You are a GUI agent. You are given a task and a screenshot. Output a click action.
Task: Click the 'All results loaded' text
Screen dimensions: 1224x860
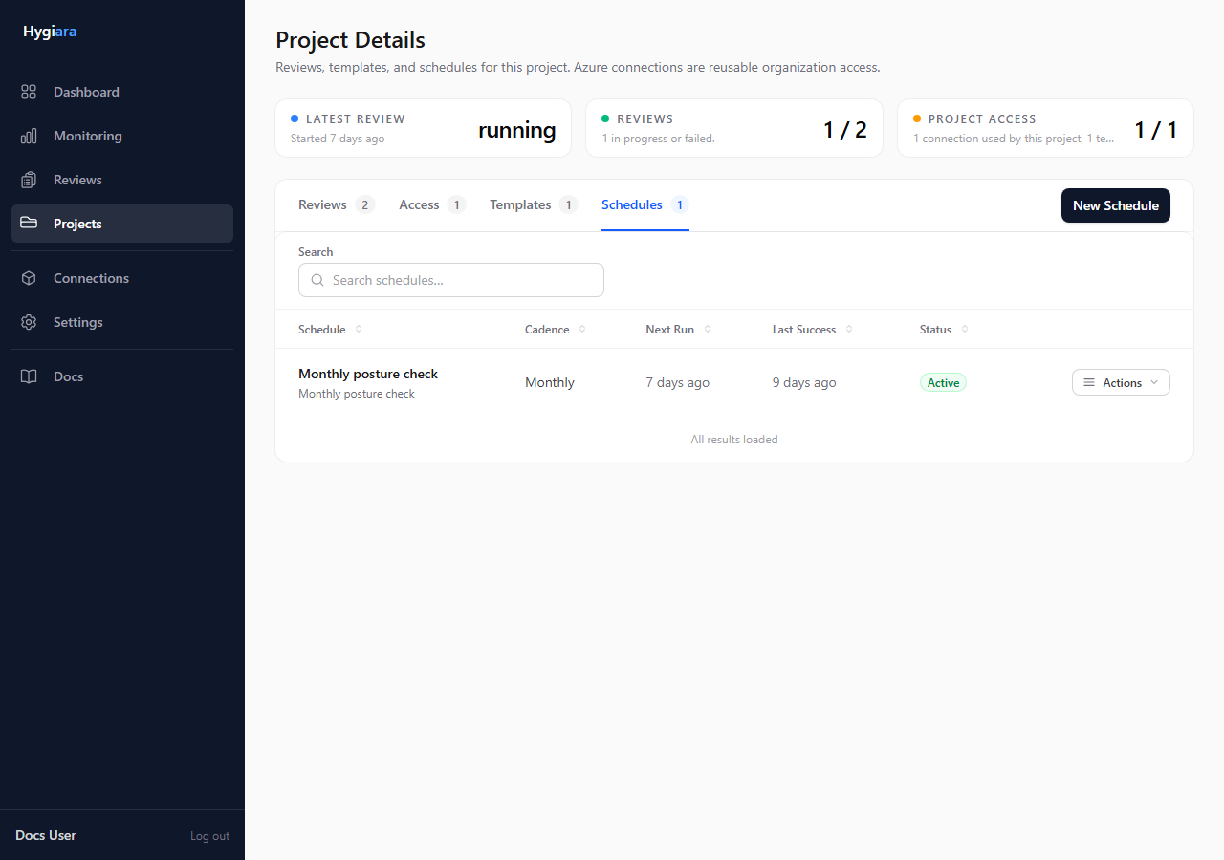click(734, 440)
